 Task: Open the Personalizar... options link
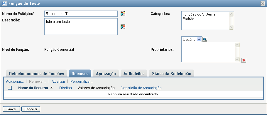pyautogui.click(x=82, y=82)
